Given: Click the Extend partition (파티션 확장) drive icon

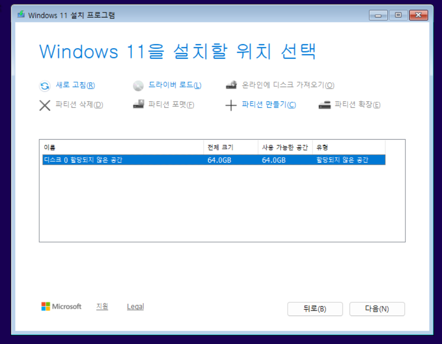Looking at the screenshot, I should [x=324, y=105].
